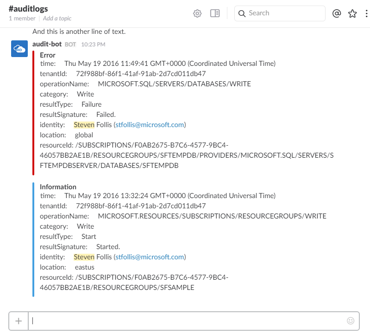The width and height of the screenshot is (370, 334).
Task: Click highlighted 'Steven' in Error entry
Action: point(84,125)
